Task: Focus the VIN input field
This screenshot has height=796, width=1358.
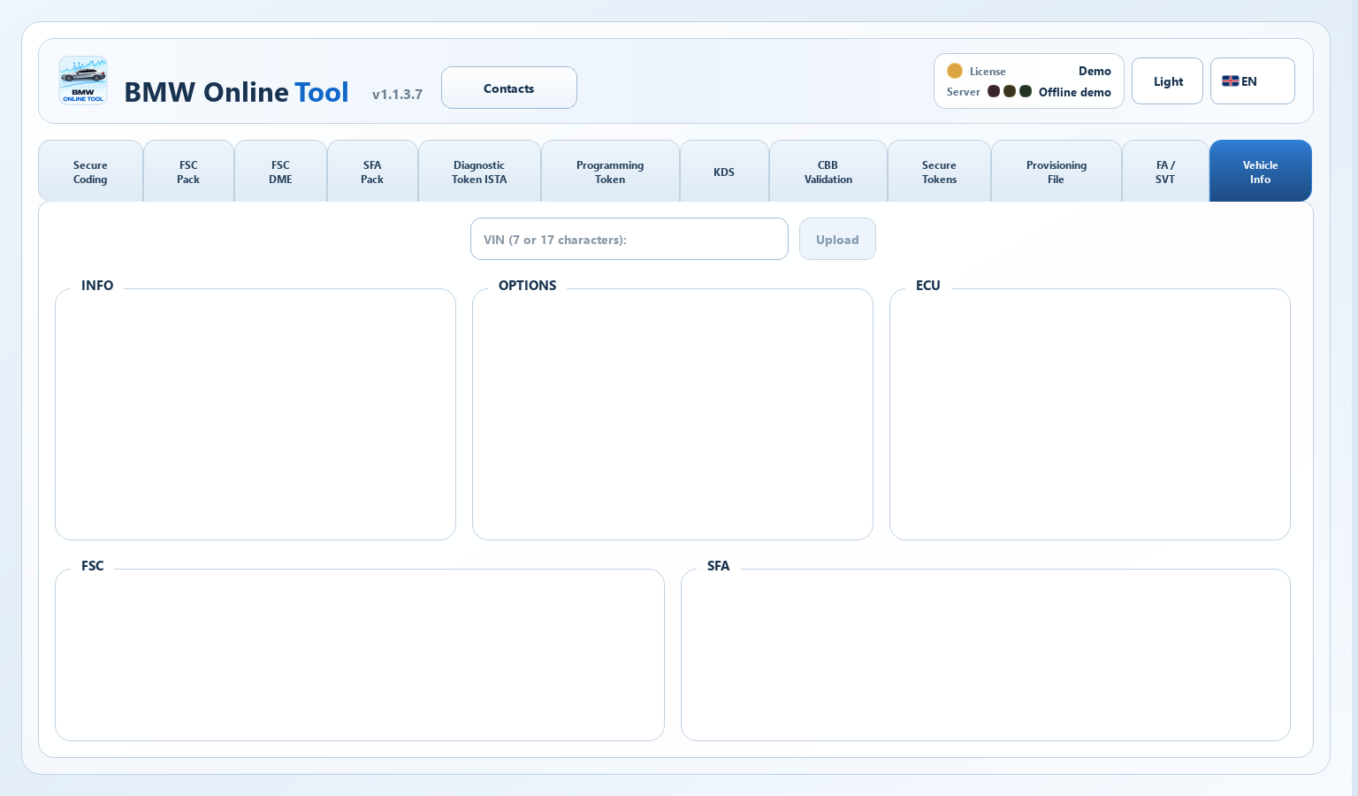Action: click(x=629, y=239)
